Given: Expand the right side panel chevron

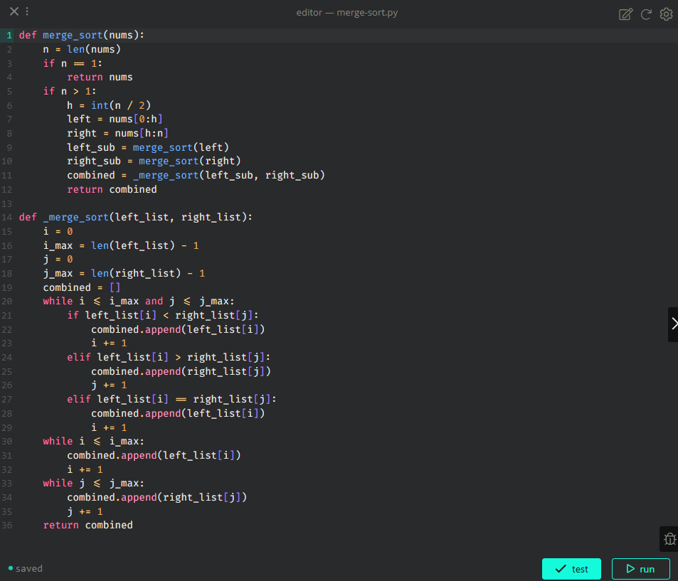Looking at the screenshot, I should point(673,324).
